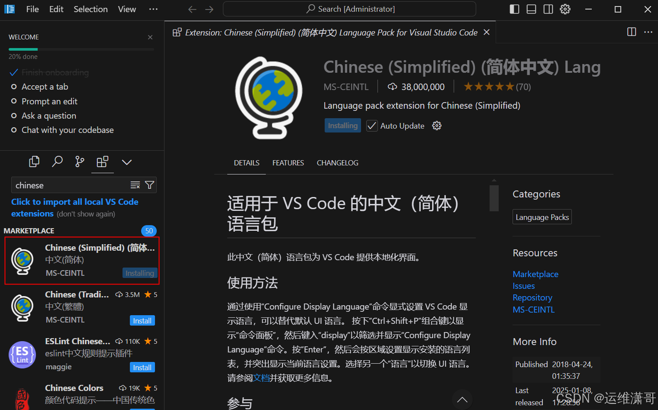Viewport: 658px width, 410px height.
Task: Select the Extensions view icon
Action: point(103,162)
